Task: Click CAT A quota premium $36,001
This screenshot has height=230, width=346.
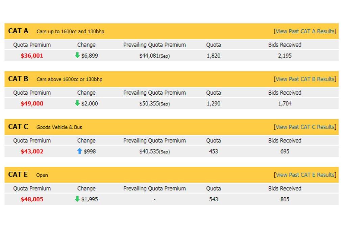Action: pyautogui.click(x=32, y=56)
